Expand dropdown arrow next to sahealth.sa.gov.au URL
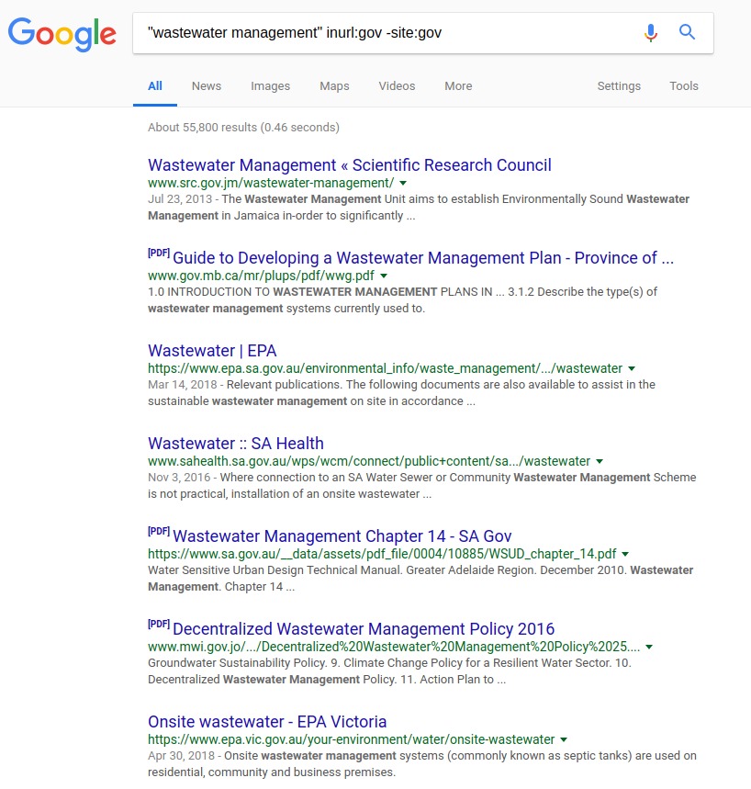Screen dimensions: 751x789 point(600,461)
